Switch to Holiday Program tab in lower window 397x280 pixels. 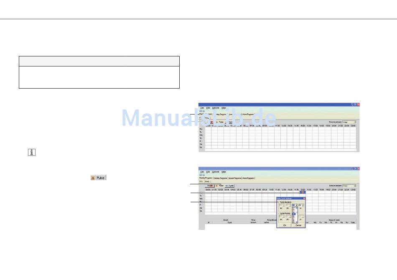click(x=220, y=178)
